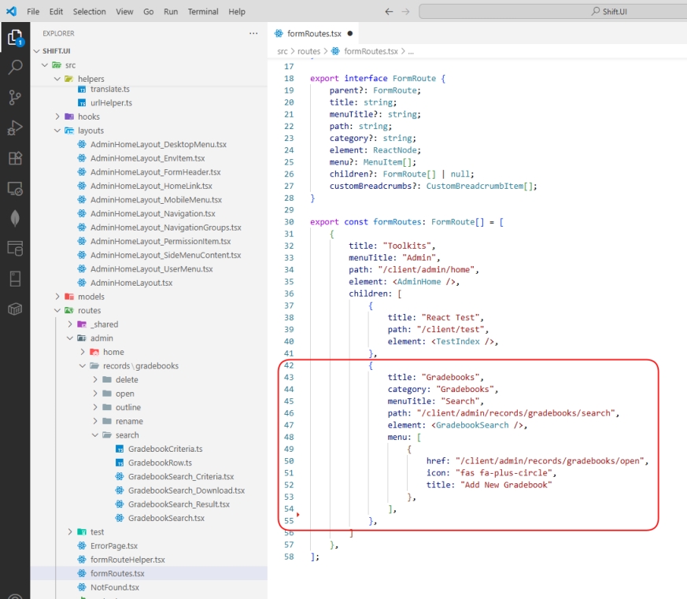Screen dimensions: 687x599
Task: Click the GradebookSearch element on line 47
Action: pos(472,425)
